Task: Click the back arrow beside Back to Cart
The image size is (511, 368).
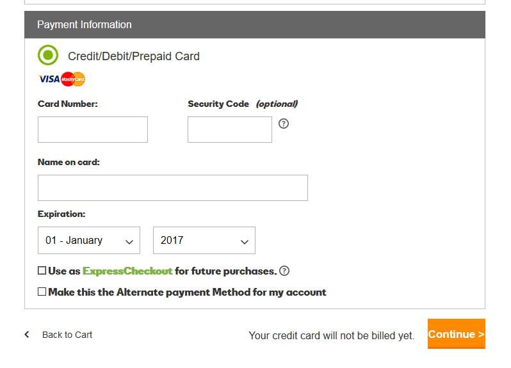Action: tap(27, 334)
